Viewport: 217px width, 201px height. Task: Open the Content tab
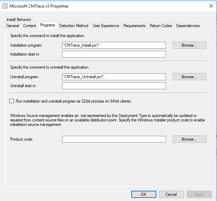tap(29, 26)
